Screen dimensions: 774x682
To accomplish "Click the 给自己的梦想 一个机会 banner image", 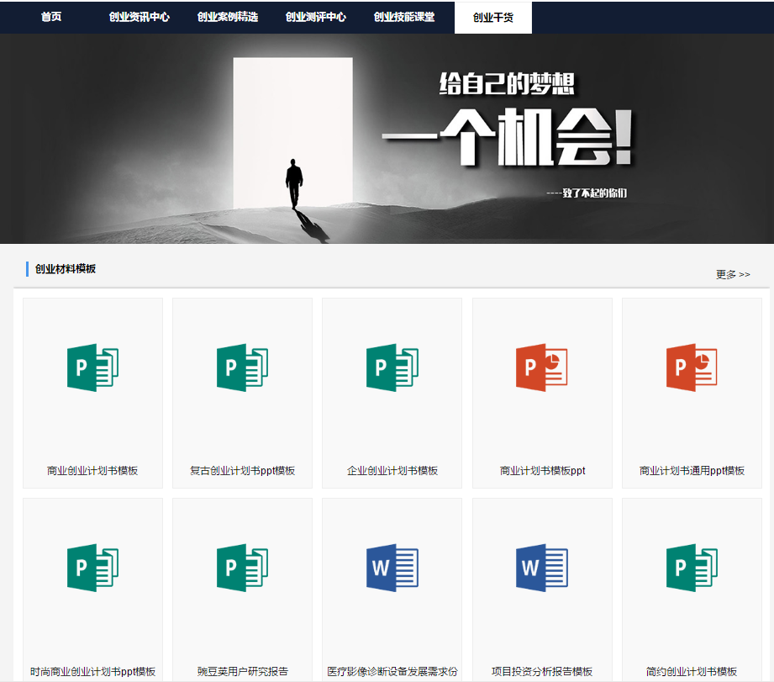I will [x=387, y=139].
